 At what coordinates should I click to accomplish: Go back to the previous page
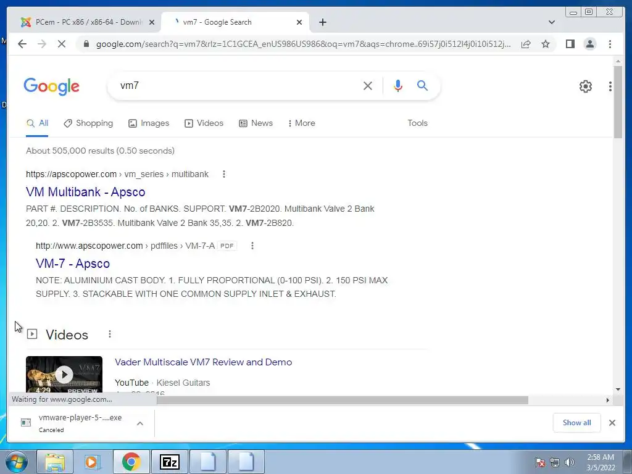pos(22,44)
